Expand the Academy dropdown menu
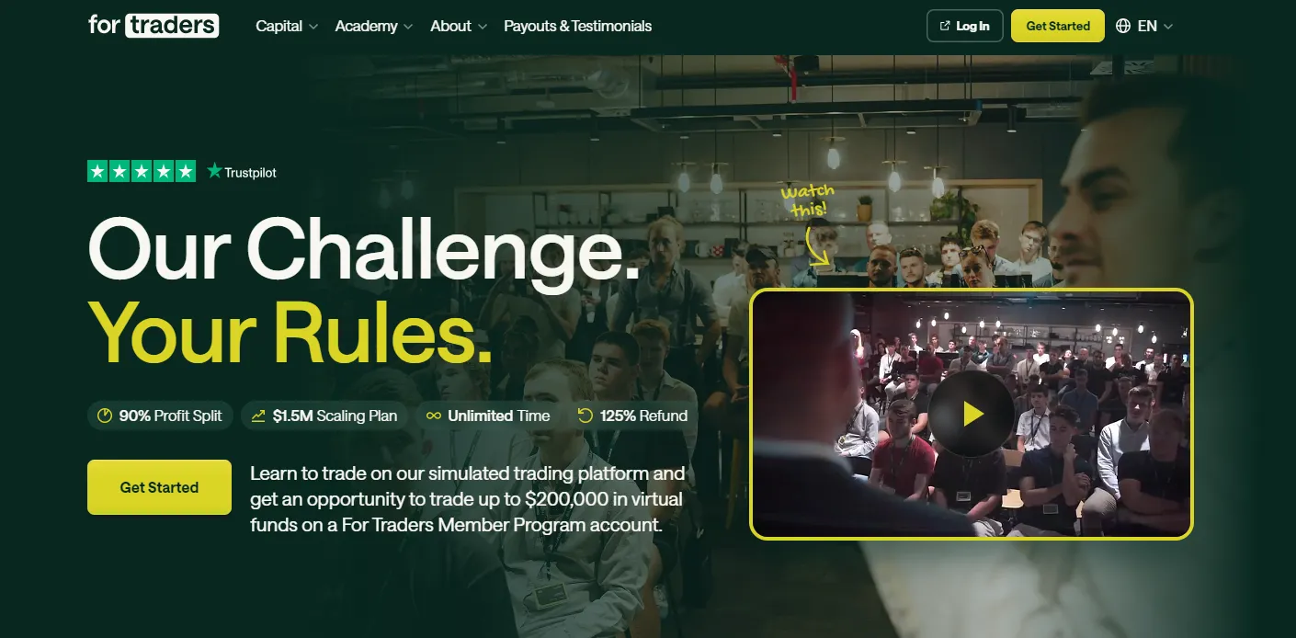Viewport: 1296px width, 638px height. (374, 26)
